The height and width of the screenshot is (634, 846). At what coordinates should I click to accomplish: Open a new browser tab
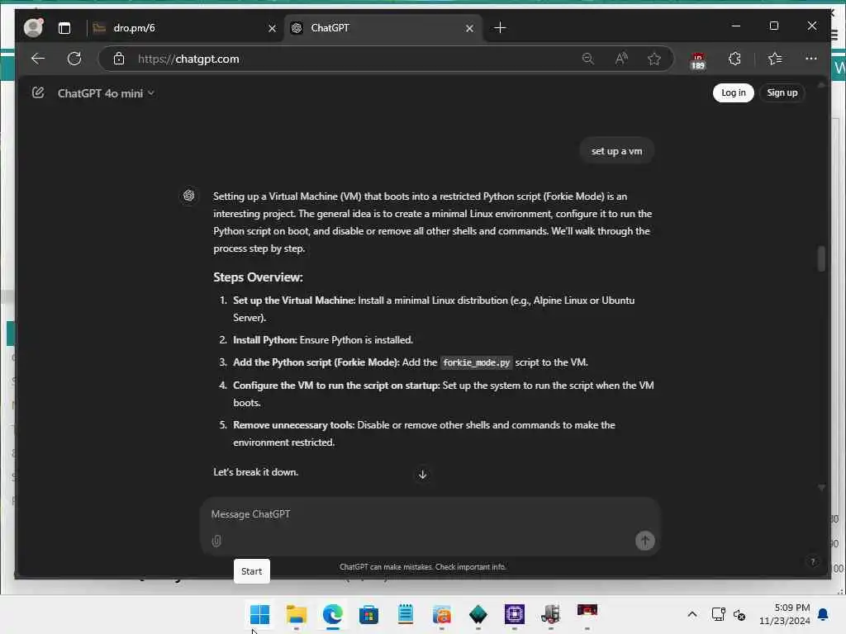click(500, 28)
